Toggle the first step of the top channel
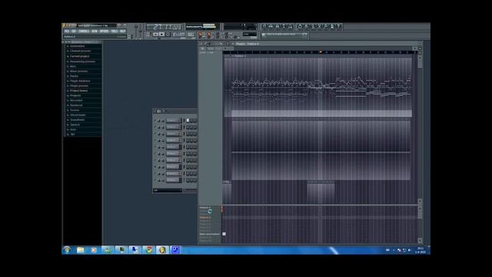Screen dimensions: 492x277 point(188,121)
